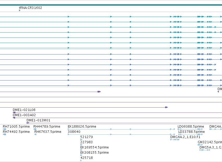The height and width of the screenshot is (162, 222).
Task: Open the EK188026.5prime EST label
Action: [82, 127]
